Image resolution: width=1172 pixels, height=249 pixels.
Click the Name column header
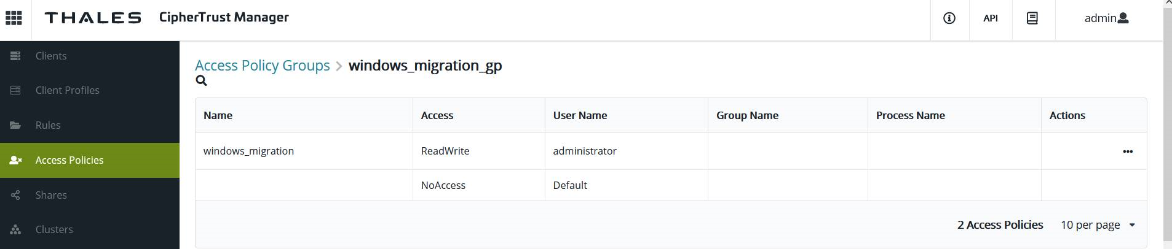pos(218,115)
